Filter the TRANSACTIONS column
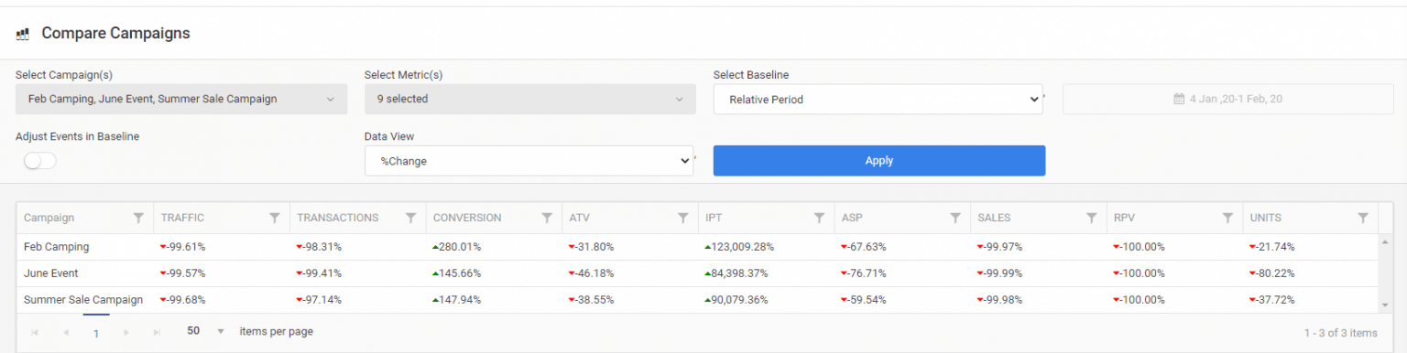Viewport: 1407px width, 353px height. pyautogui.click(x=410, y=218)
